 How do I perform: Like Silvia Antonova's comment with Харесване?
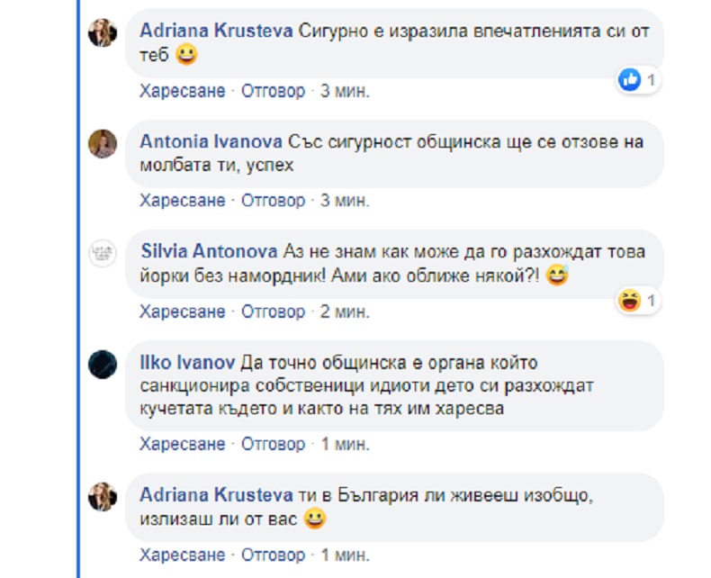183,312
